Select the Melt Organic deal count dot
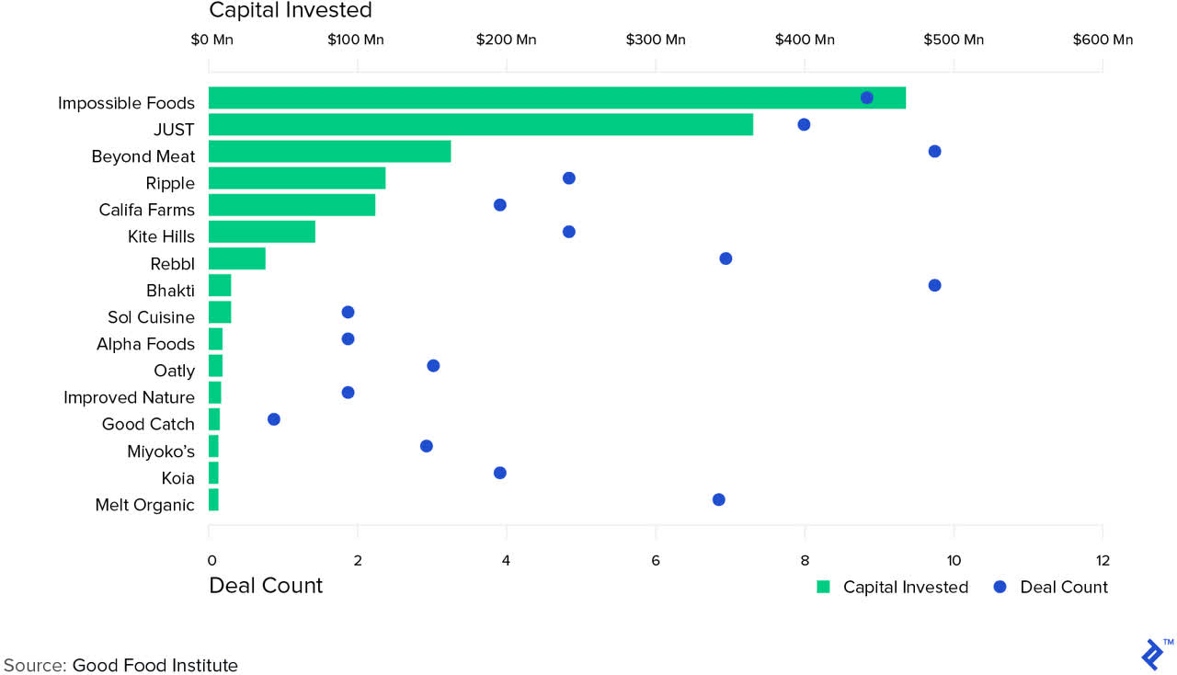The height and width of the screenshot is (675, 1177). point(718,499)
